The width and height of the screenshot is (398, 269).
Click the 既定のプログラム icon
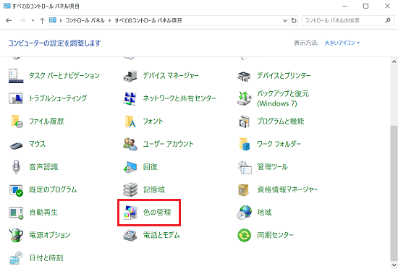pos(16,190)
